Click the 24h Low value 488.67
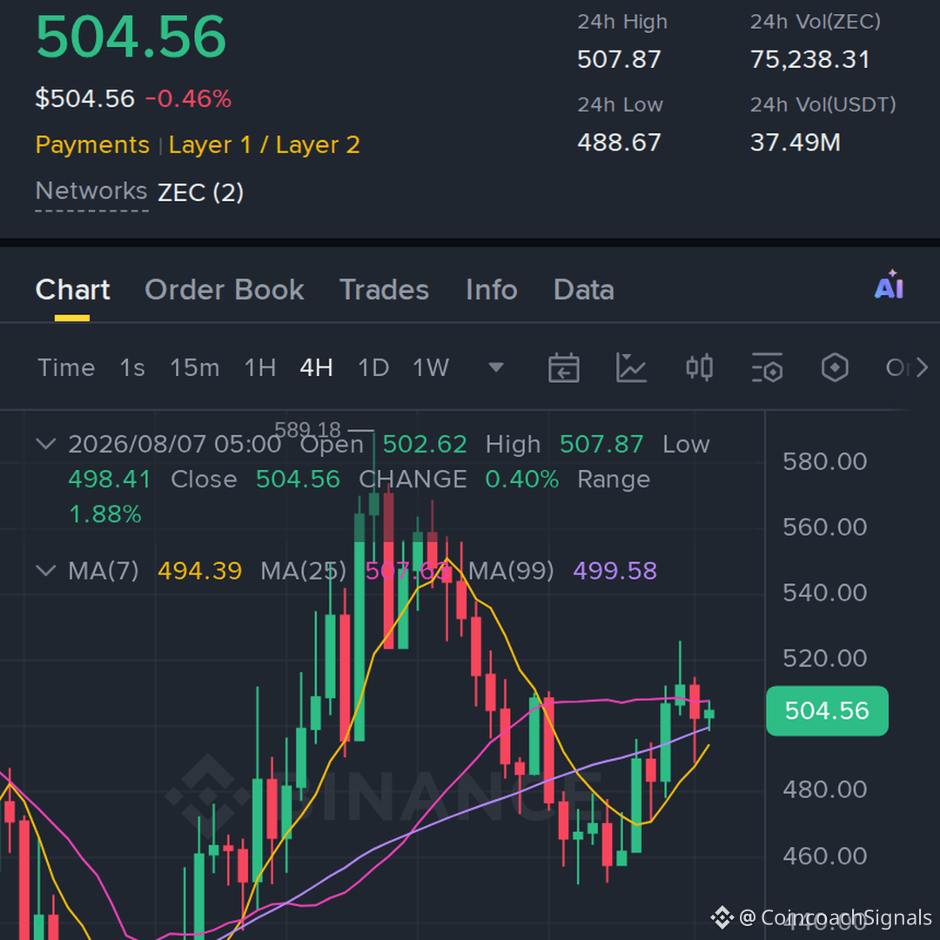Viewport: 940px width, 940px height. [620, 143]
